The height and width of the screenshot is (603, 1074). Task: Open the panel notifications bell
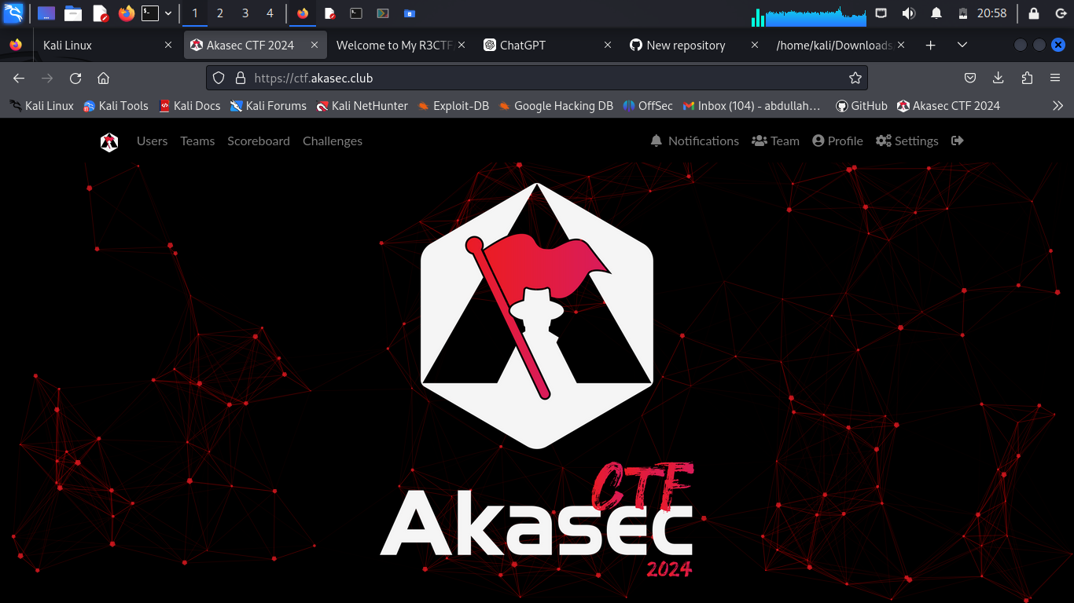pos(936,13)
